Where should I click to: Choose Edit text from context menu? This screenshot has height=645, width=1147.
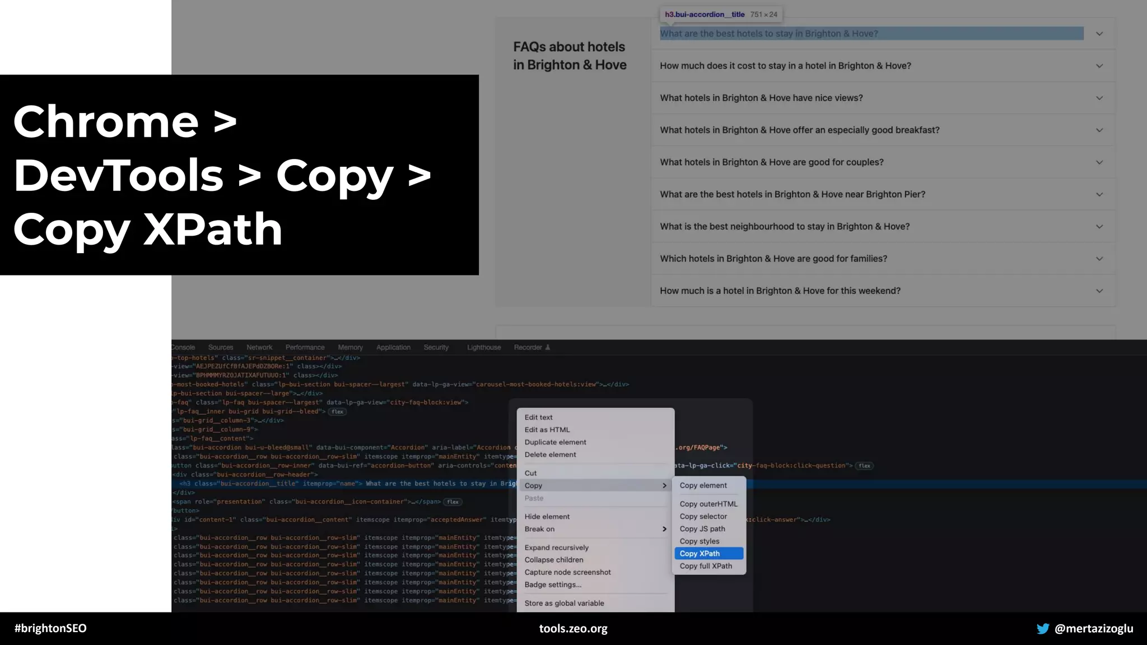click(595, 417)
